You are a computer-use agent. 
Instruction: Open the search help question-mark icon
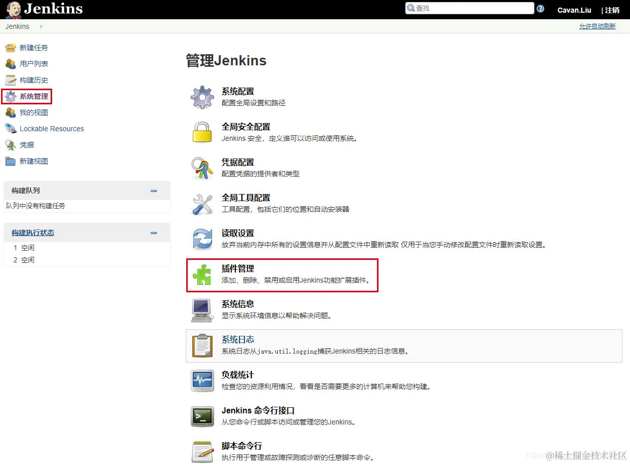coord(540,9)
